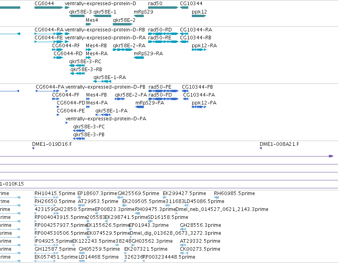
Task: Click the qkr58E-1-PA protein glyph
Action: point(103,115)
